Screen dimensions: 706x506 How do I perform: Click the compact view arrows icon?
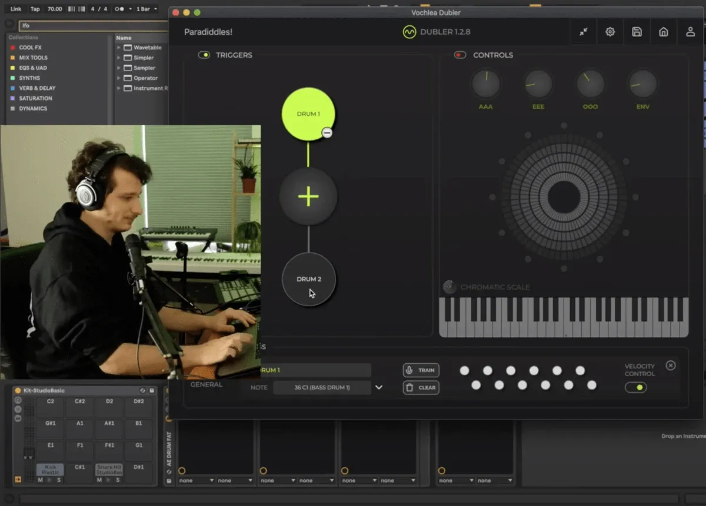pyautogui.click(x=583, y=32)
